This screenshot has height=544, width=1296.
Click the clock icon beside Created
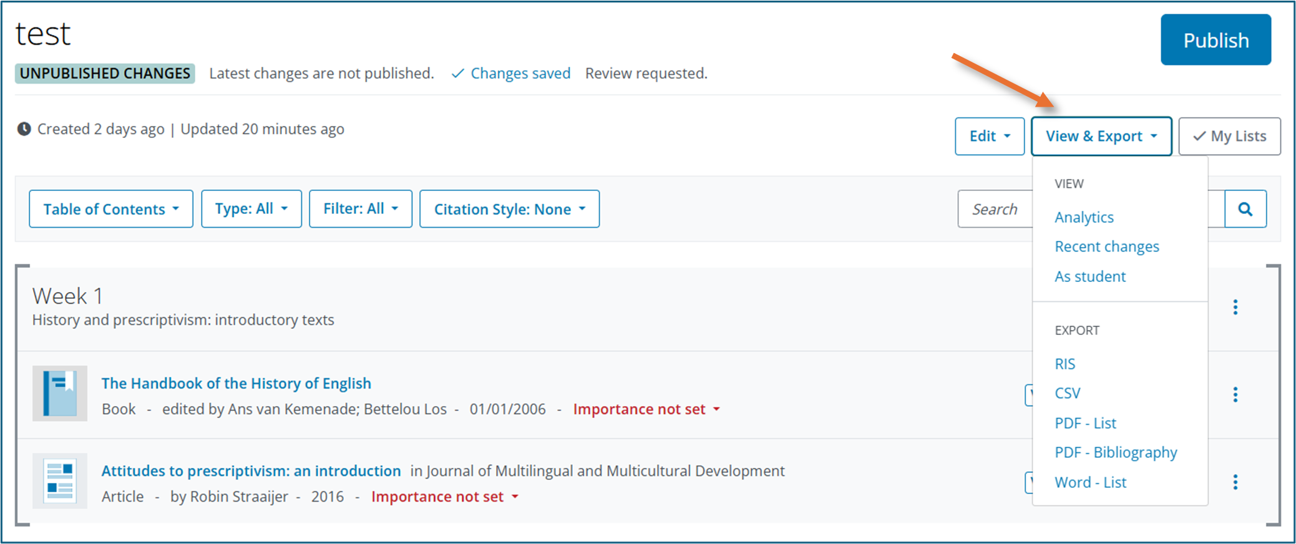coord(24,129)
